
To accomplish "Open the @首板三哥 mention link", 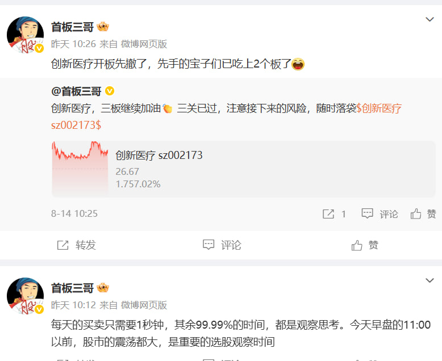I will tap(76, 91).
